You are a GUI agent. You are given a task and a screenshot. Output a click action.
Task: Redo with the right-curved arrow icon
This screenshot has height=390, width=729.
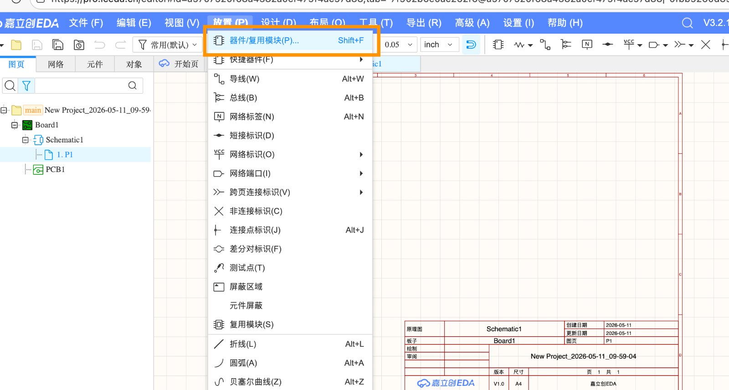120,45
